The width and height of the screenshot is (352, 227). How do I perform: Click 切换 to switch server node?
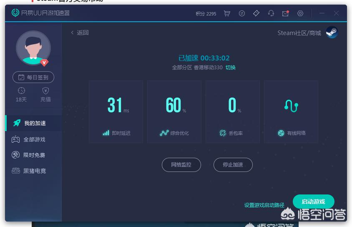click(231, 68)
